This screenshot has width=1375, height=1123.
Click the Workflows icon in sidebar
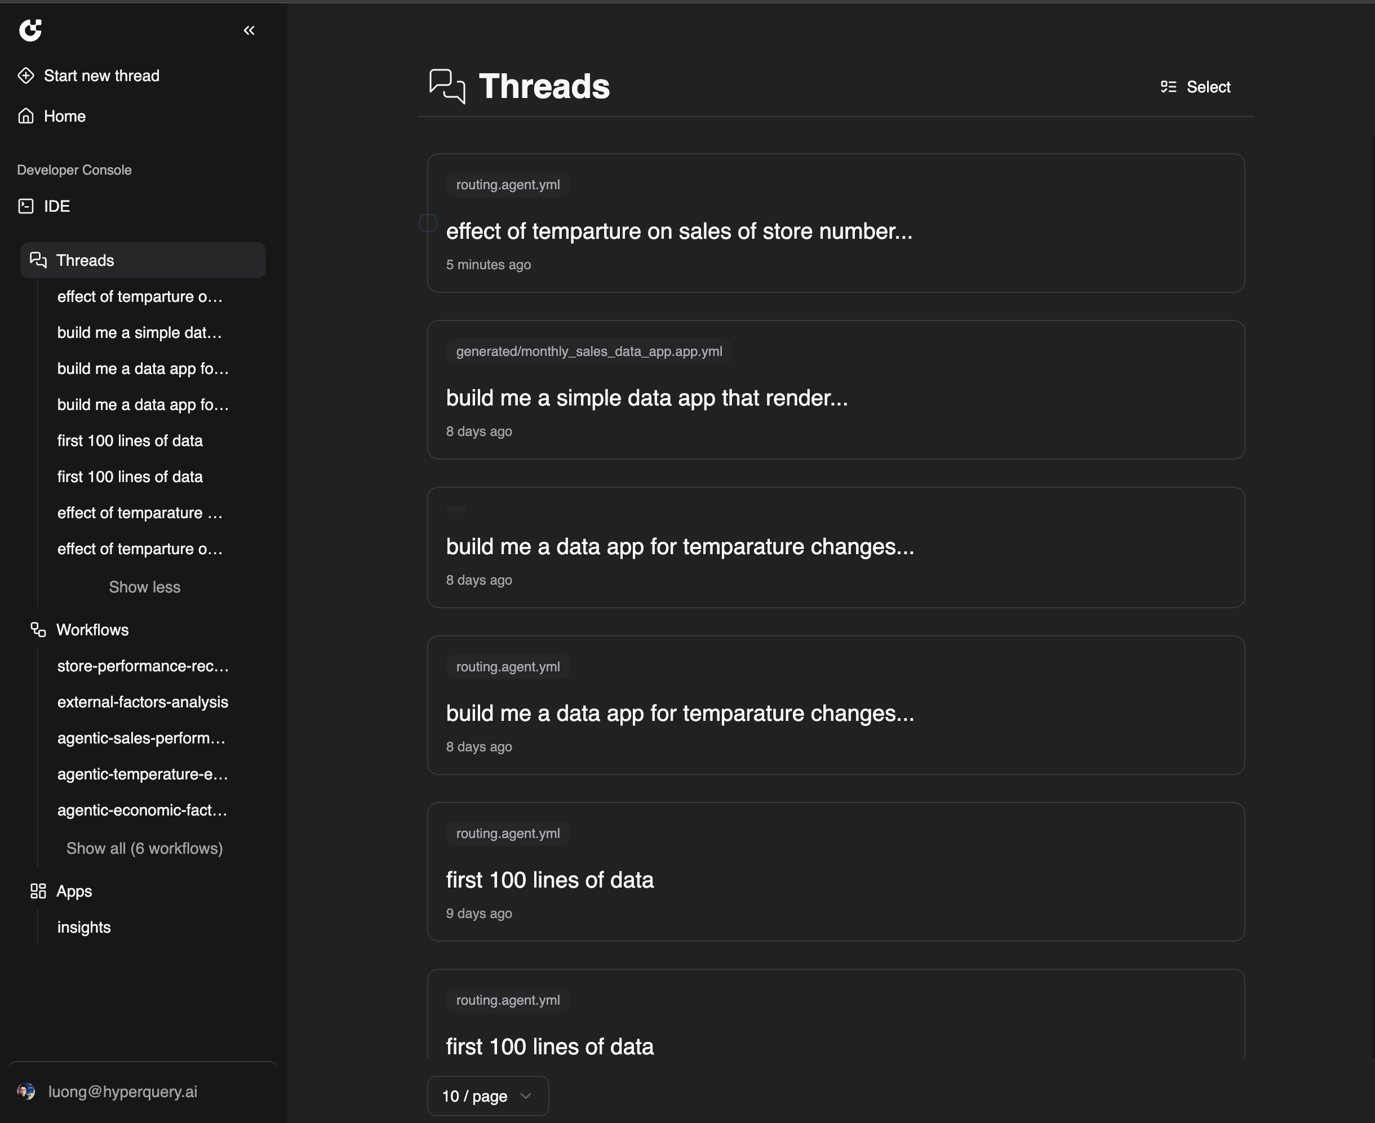38,630
